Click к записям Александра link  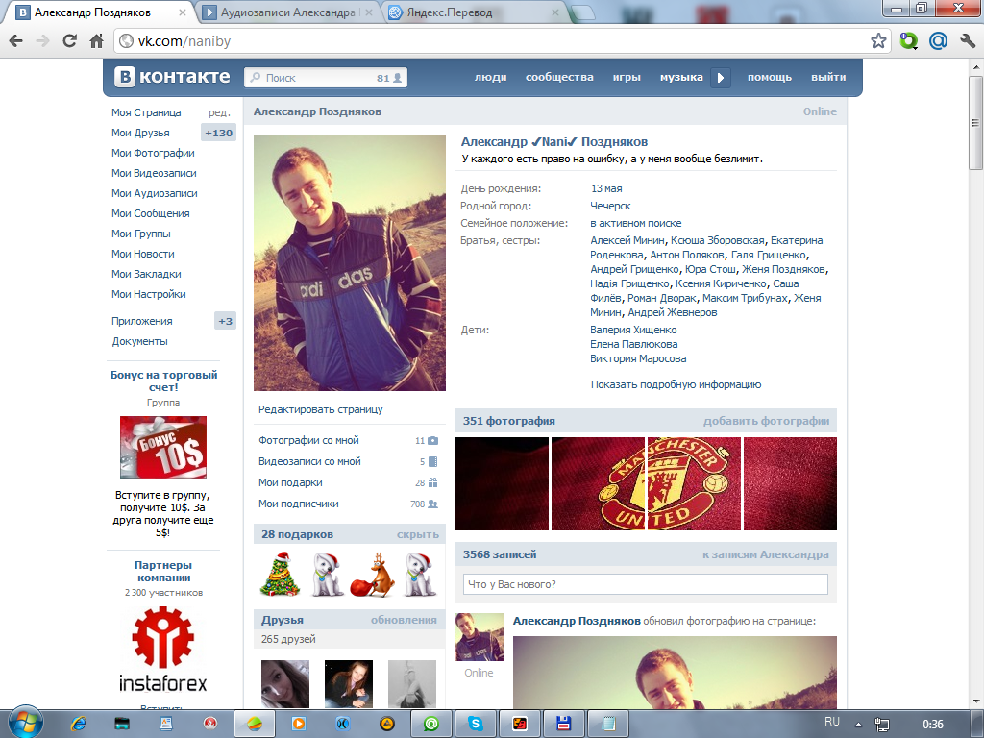[766, 554]
